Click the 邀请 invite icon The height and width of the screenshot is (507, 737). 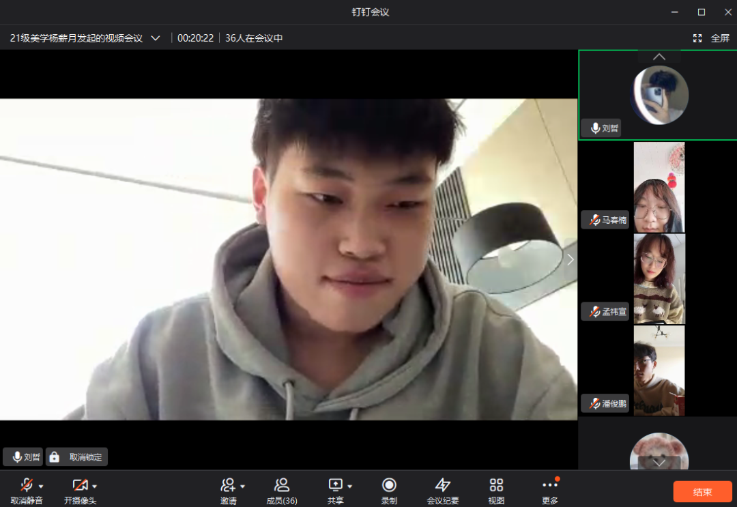227,485
